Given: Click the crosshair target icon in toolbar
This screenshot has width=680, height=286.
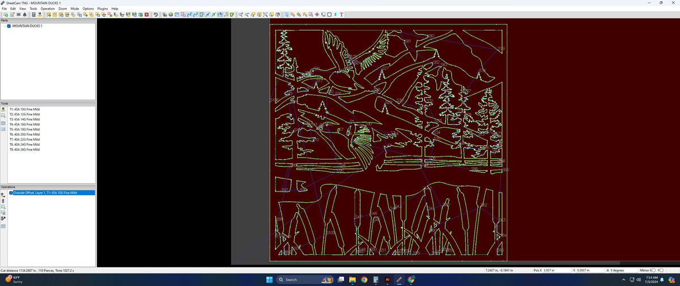Looking at the screenshot, I should 317,15.
